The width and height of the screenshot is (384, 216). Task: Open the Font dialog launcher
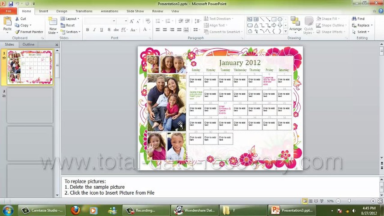tap(150, 38)
